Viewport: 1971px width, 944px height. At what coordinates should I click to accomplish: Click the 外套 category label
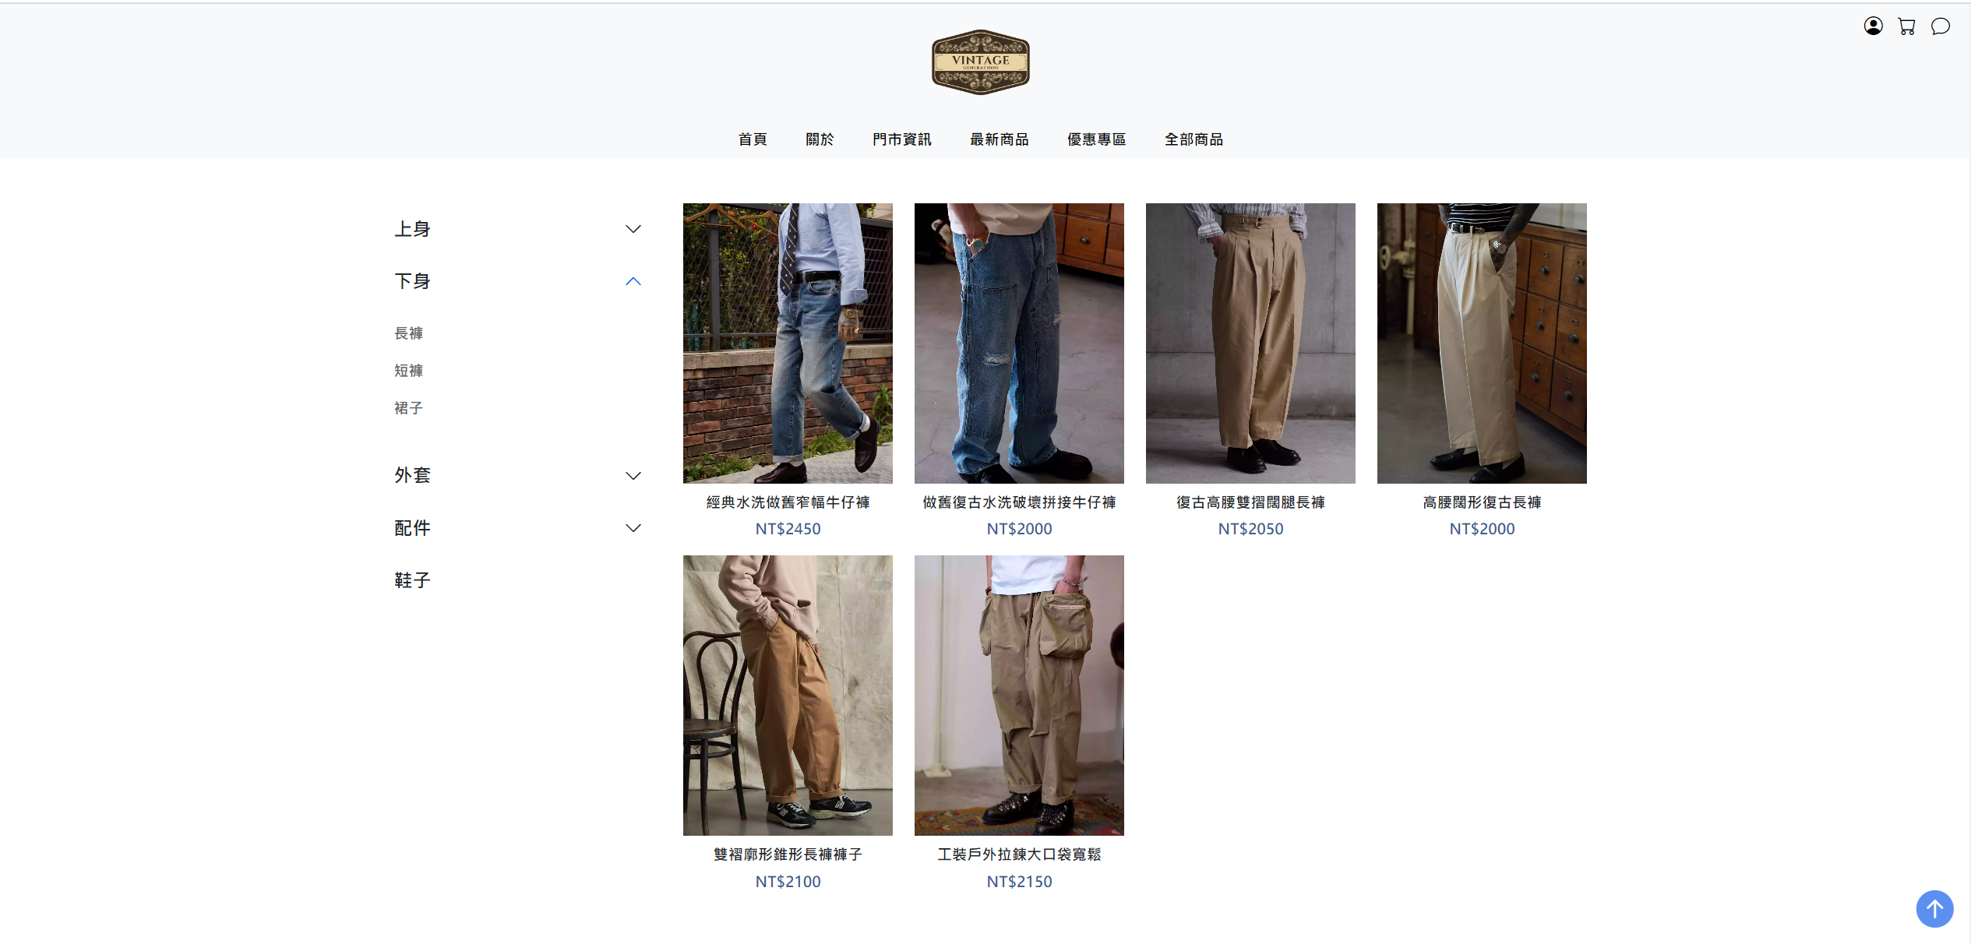coord(413,475)
